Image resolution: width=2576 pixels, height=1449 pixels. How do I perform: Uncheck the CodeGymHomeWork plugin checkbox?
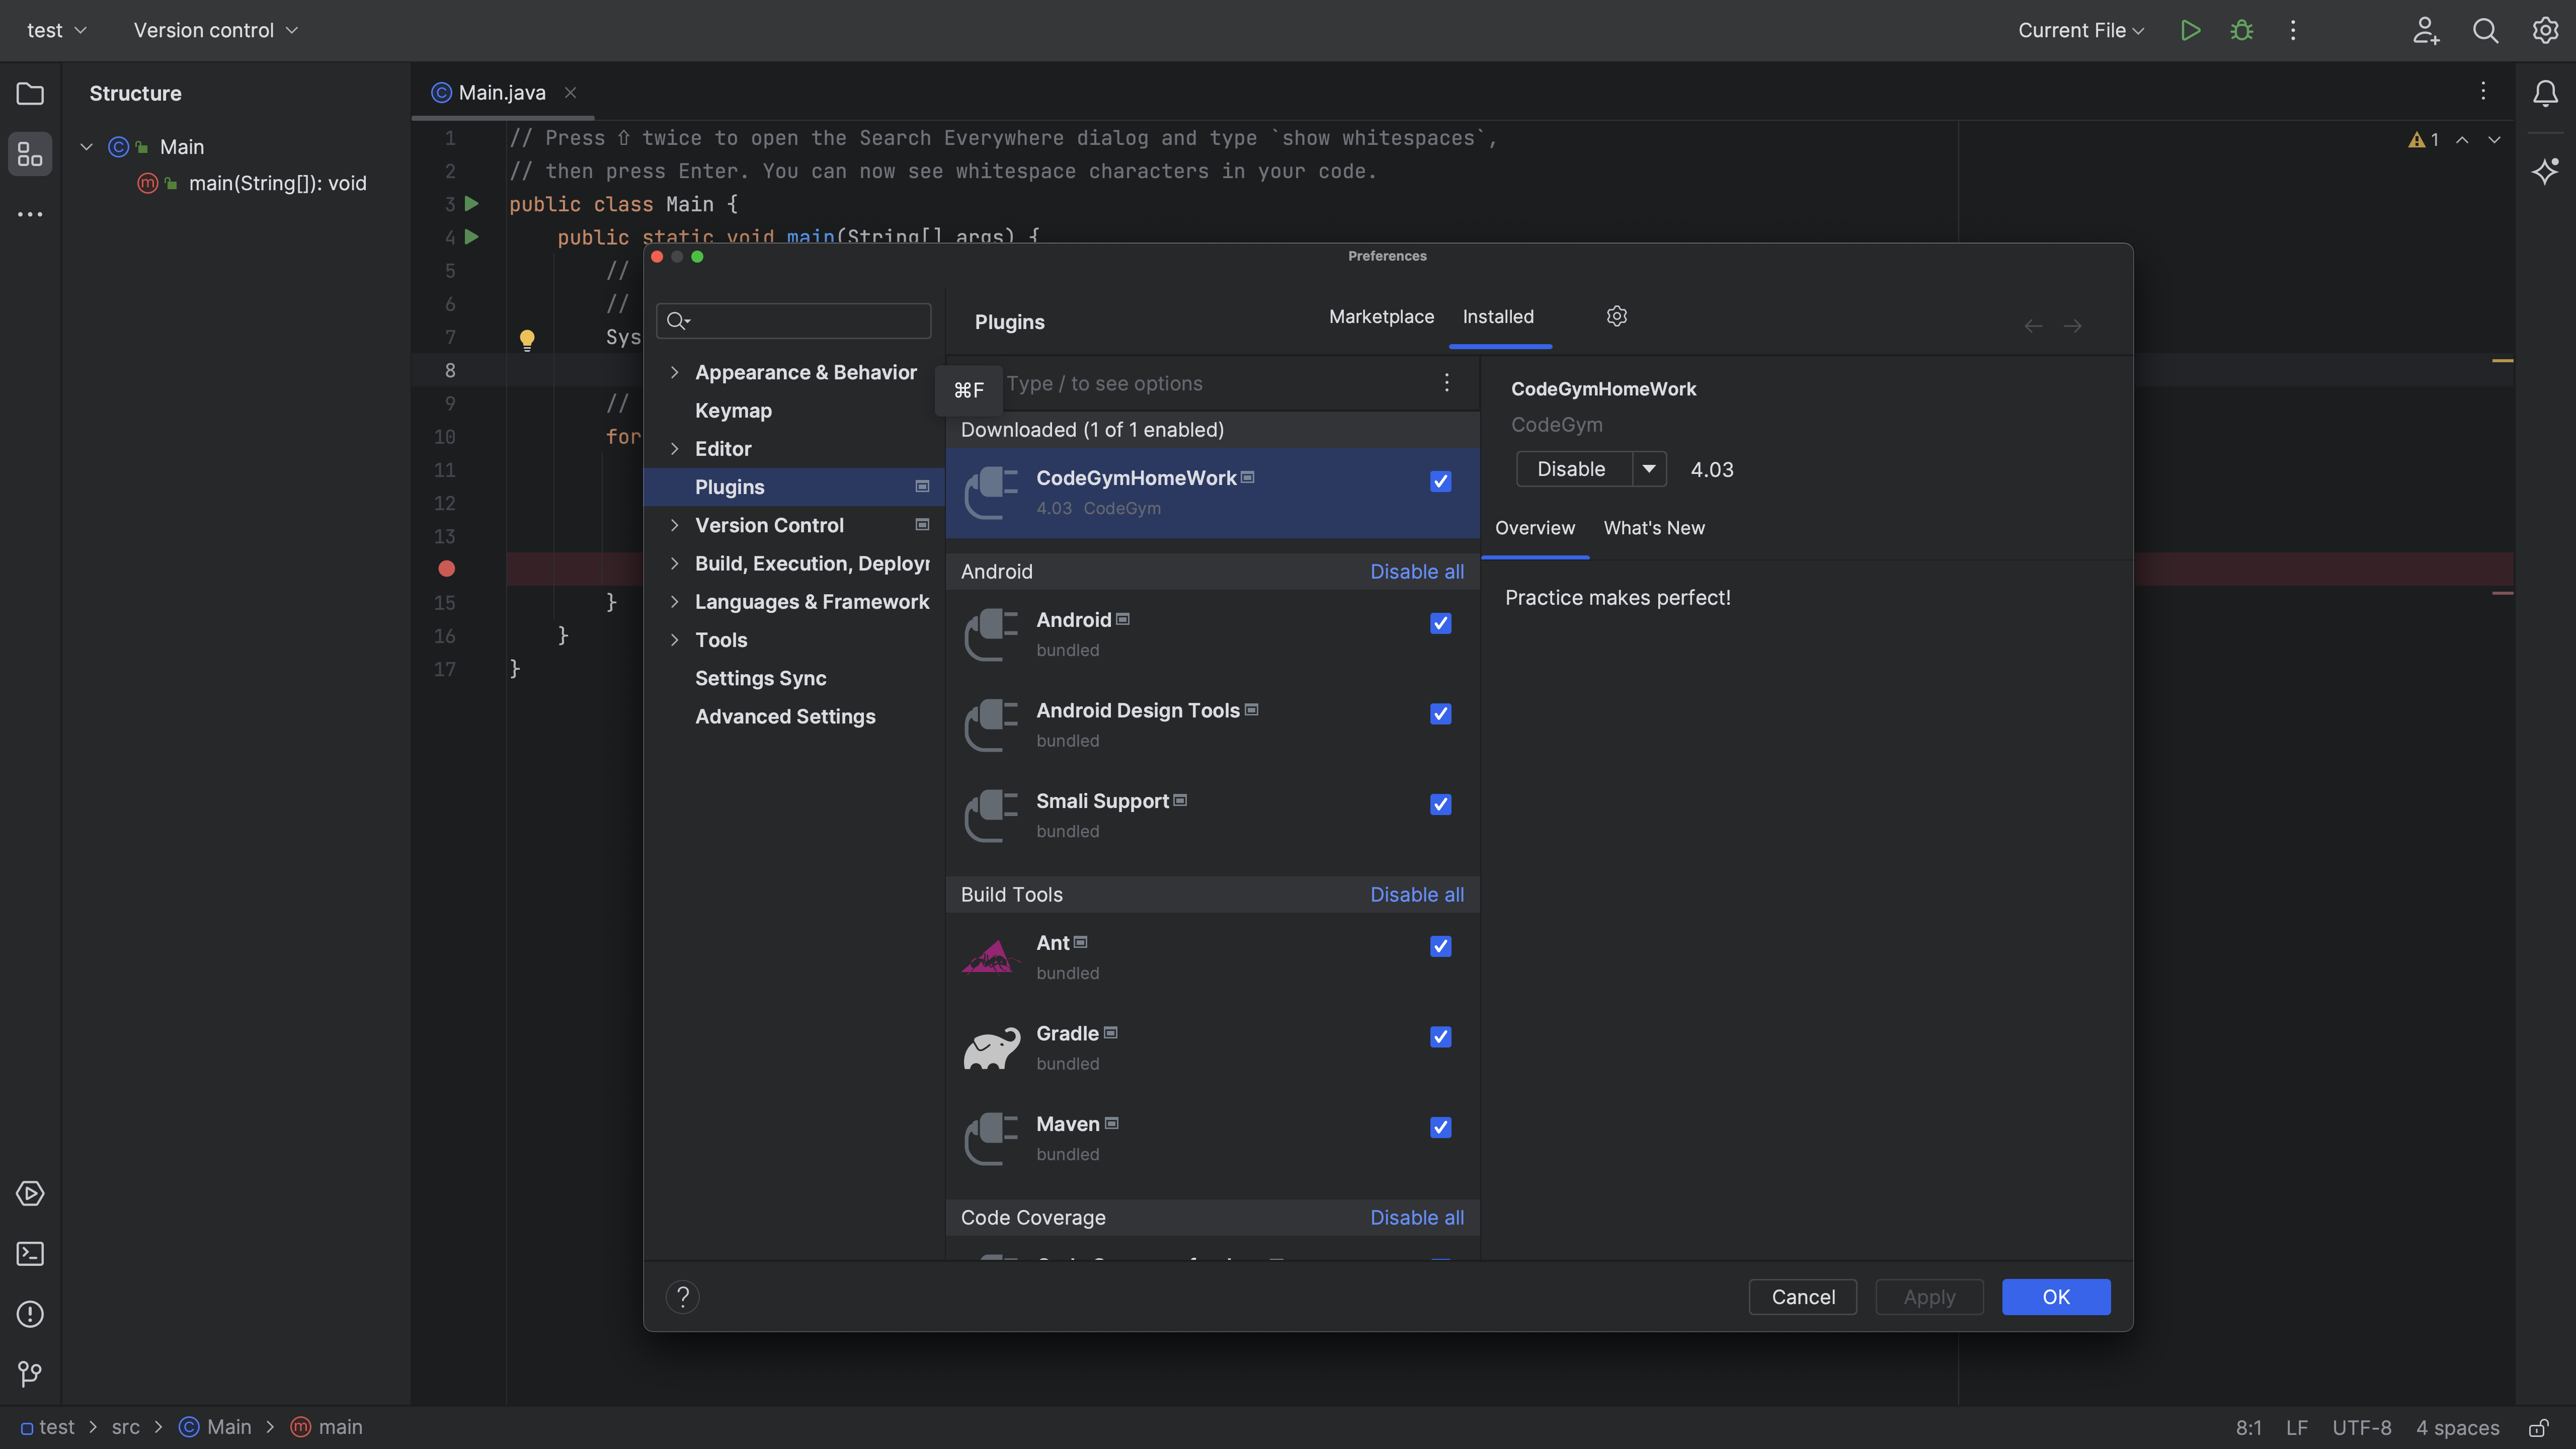1440,481
